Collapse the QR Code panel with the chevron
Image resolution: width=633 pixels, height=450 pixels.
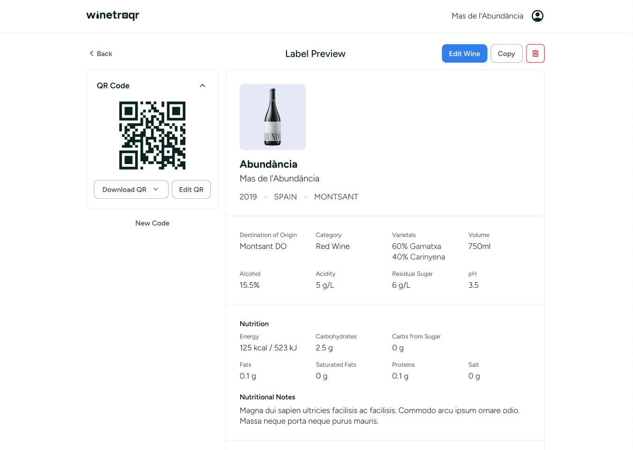[203, 86]
